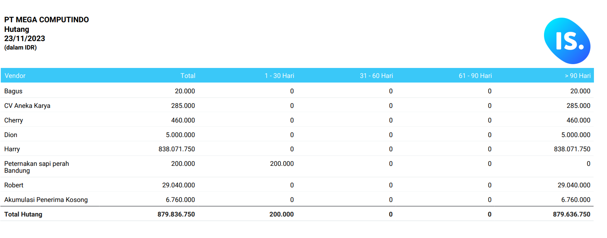Click Peternakan's 200.000 value under 1 - 30 Hari

282,164
